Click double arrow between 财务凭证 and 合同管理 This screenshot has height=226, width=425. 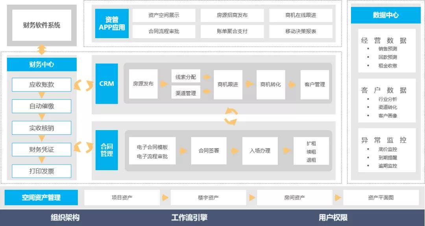(x=83, y=147)
